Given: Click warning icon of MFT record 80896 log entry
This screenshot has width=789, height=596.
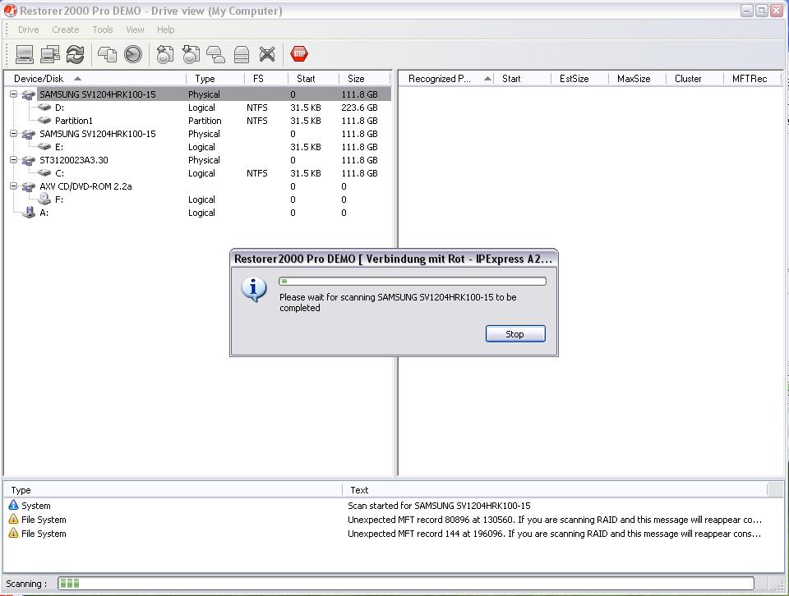Looking at the screenshot, I should (14, 519).
